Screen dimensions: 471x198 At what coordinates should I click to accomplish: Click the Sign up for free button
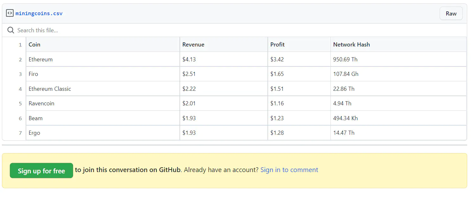pos(41,171)
